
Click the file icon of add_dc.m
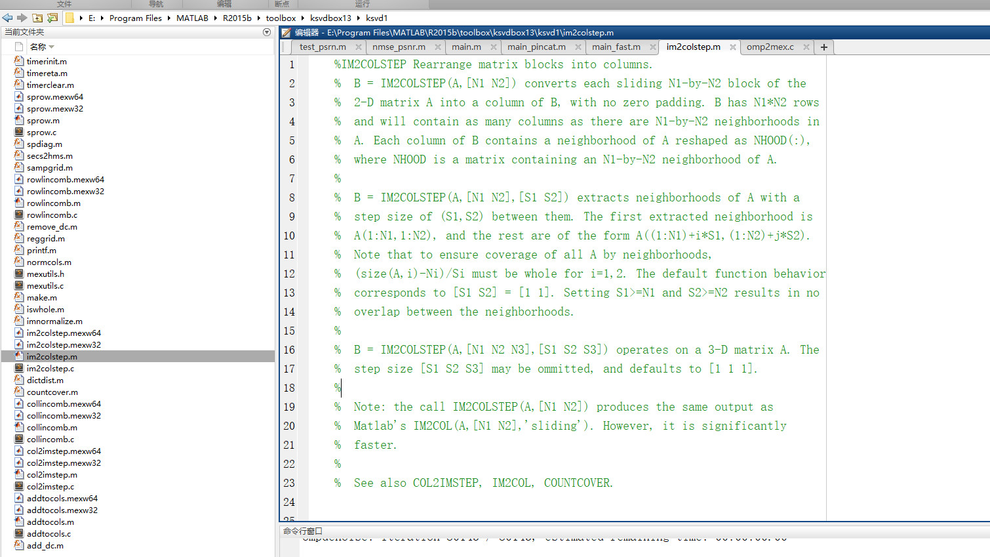[19, 545]
